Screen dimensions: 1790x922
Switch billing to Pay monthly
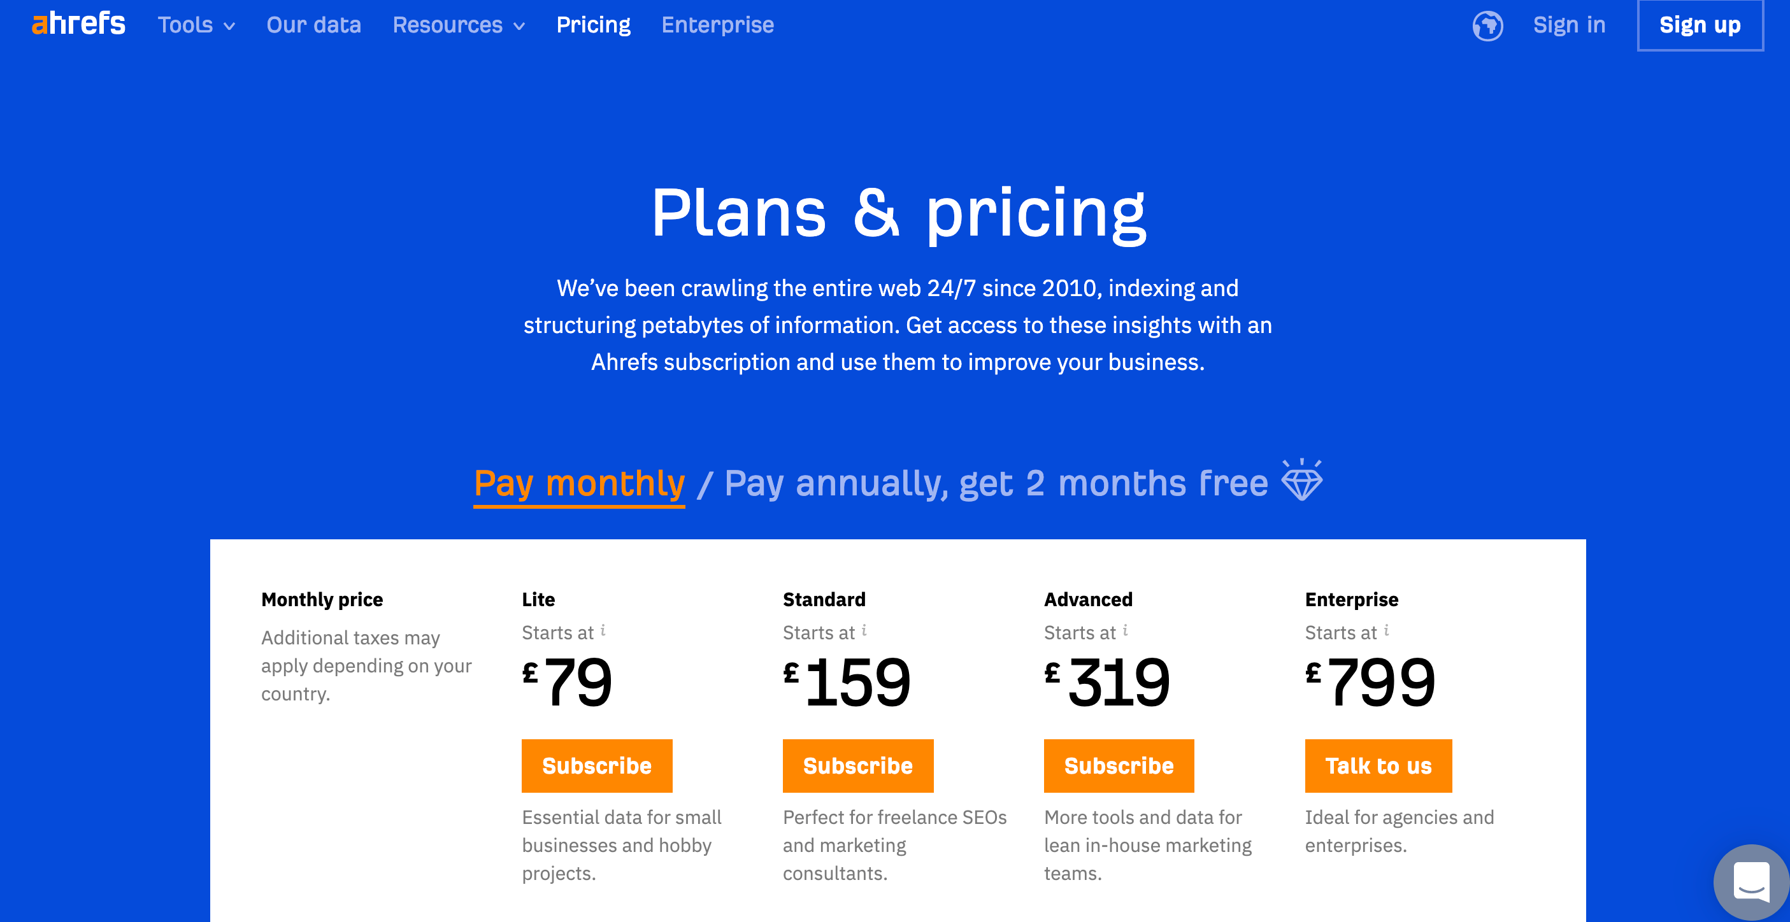(x=579, y=483)
